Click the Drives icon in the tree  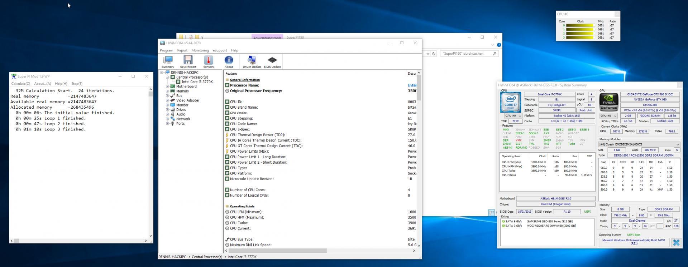click(x=173, y=110)
